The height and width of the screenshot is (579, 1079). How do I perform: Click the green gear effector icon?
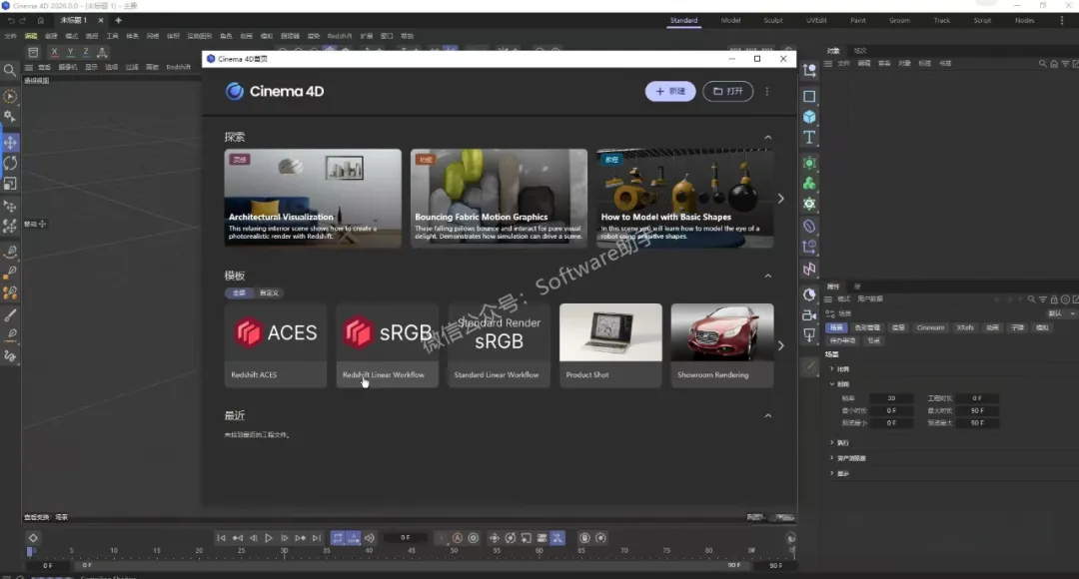click(809, 204)
